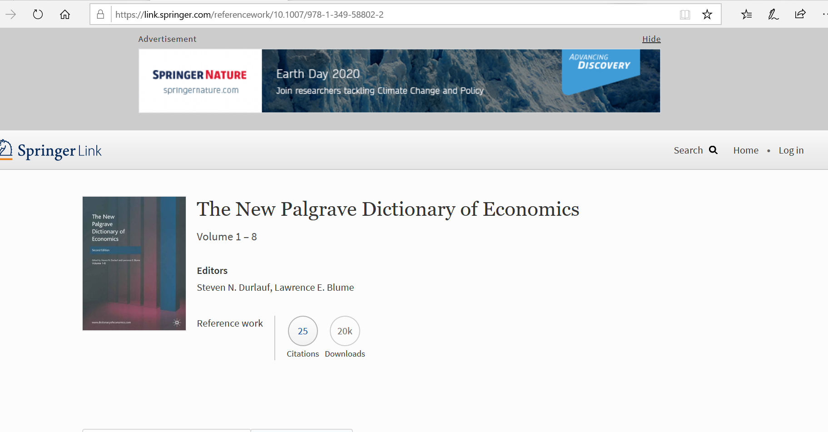
Task: Click the springernature.com ad logo
Action: (x=200, y=81)
